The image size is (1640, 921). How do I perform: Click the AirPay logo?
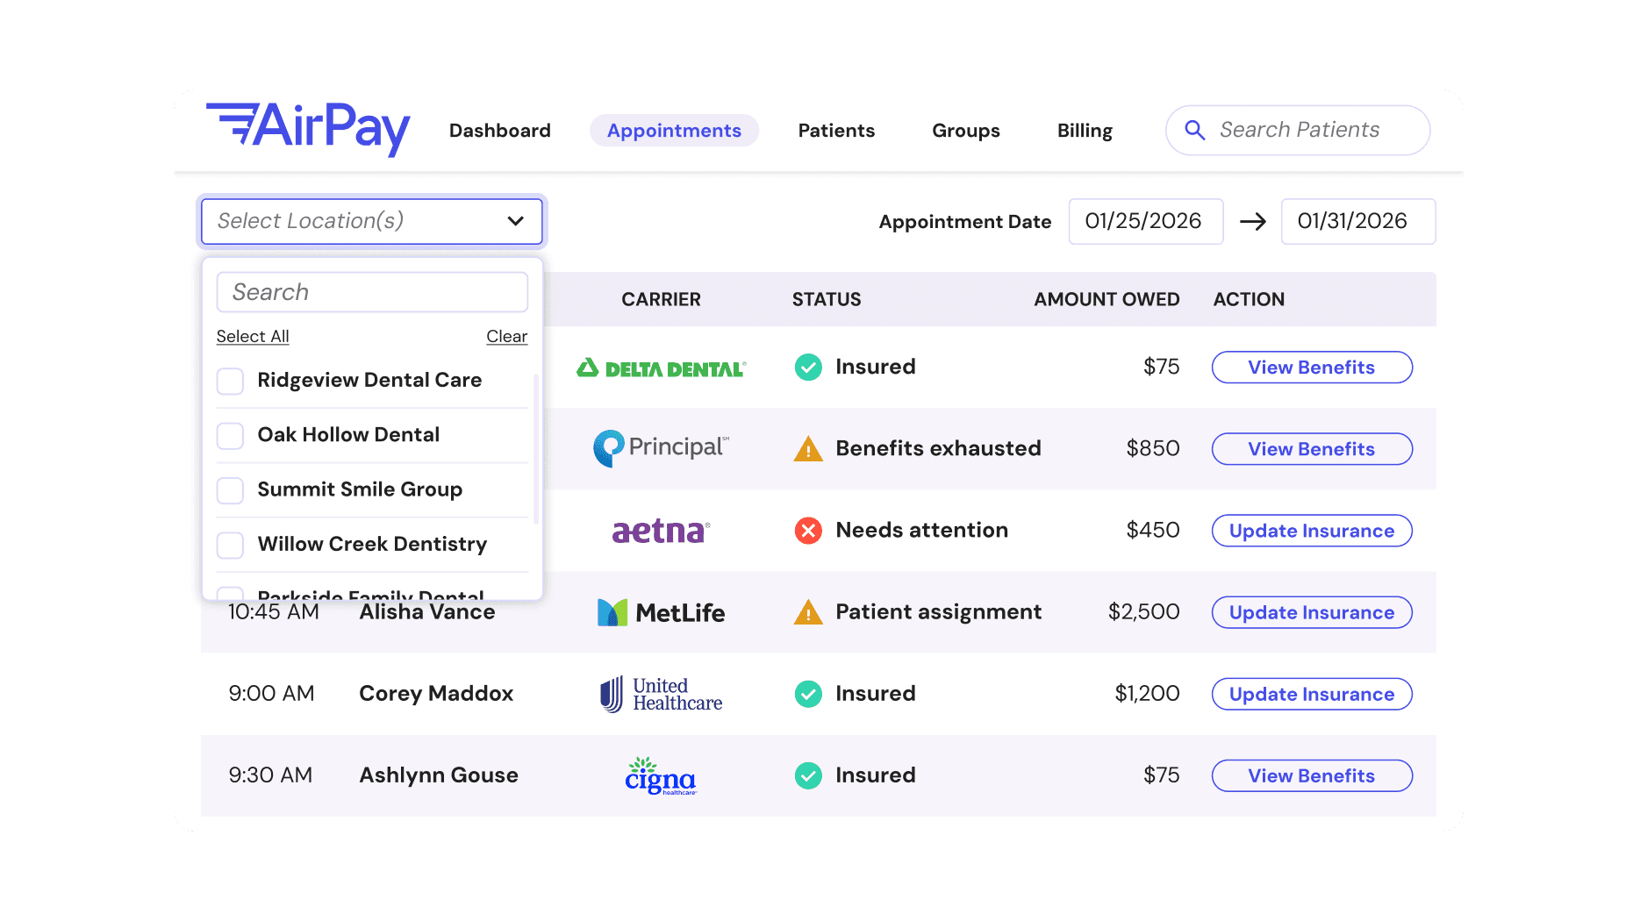(308, 129)
